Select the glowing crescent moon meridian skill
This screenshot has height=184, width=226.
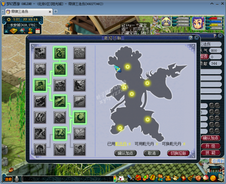pyautogui.click(x=80, y=118)
